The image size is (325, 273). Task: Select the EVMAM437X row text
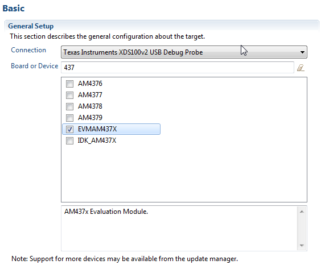coord(97,129)
